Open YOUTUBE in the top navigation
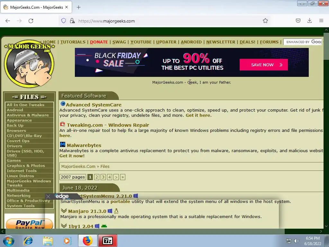The image size is (329, 247). (141, 42)
